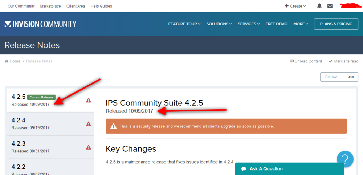Expand the More menu
The width and height of the screenshot is (363, 175).
pyautogui.click(x=301, y=24)
